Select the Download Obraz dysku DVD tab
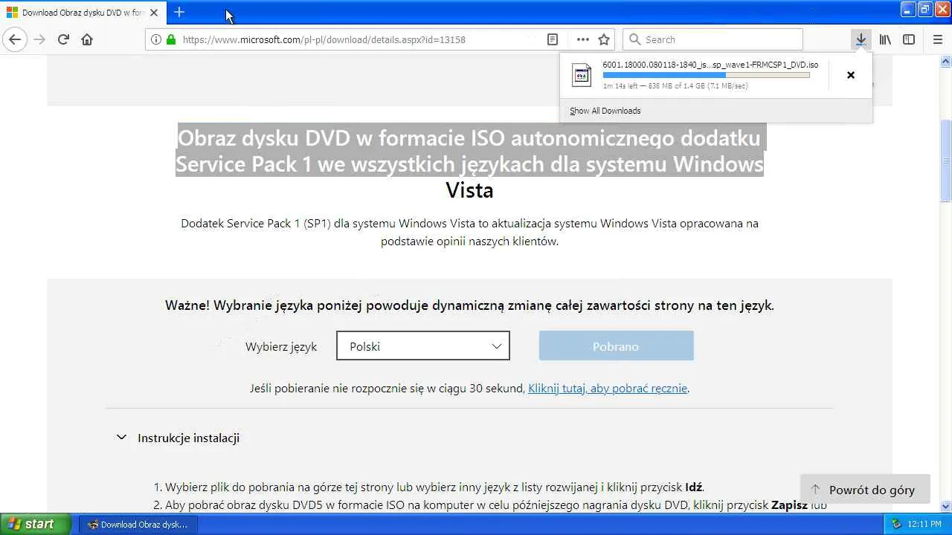This screenshot has width=952, height=535. pyautogui.click(x=84, y=13)
